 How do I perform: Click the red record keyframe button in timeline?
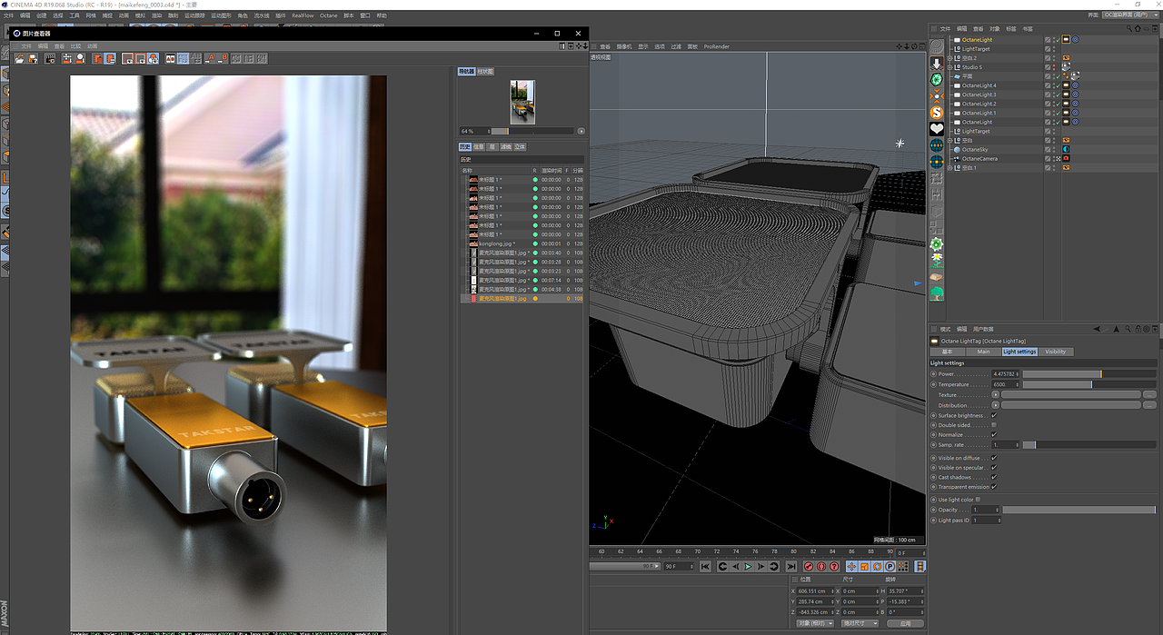[x=809, y=567]
